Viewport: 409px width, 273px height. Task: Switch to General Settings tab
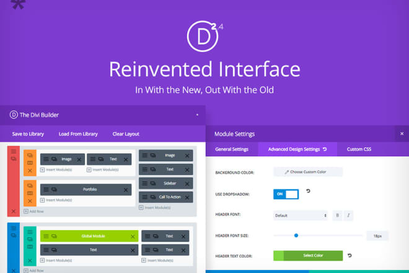[x=232, y=149]
